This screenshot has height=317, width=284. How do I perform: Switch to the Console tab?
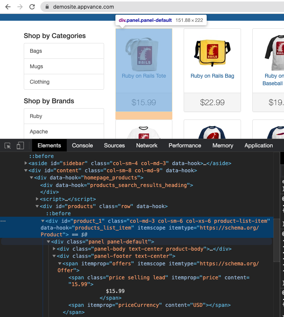82,145
